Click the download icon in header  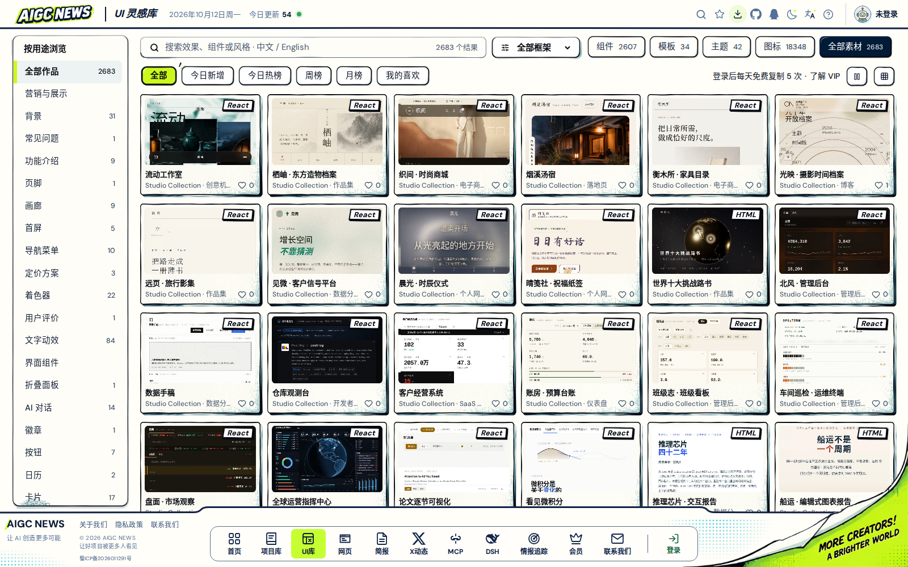coord(738,14)
